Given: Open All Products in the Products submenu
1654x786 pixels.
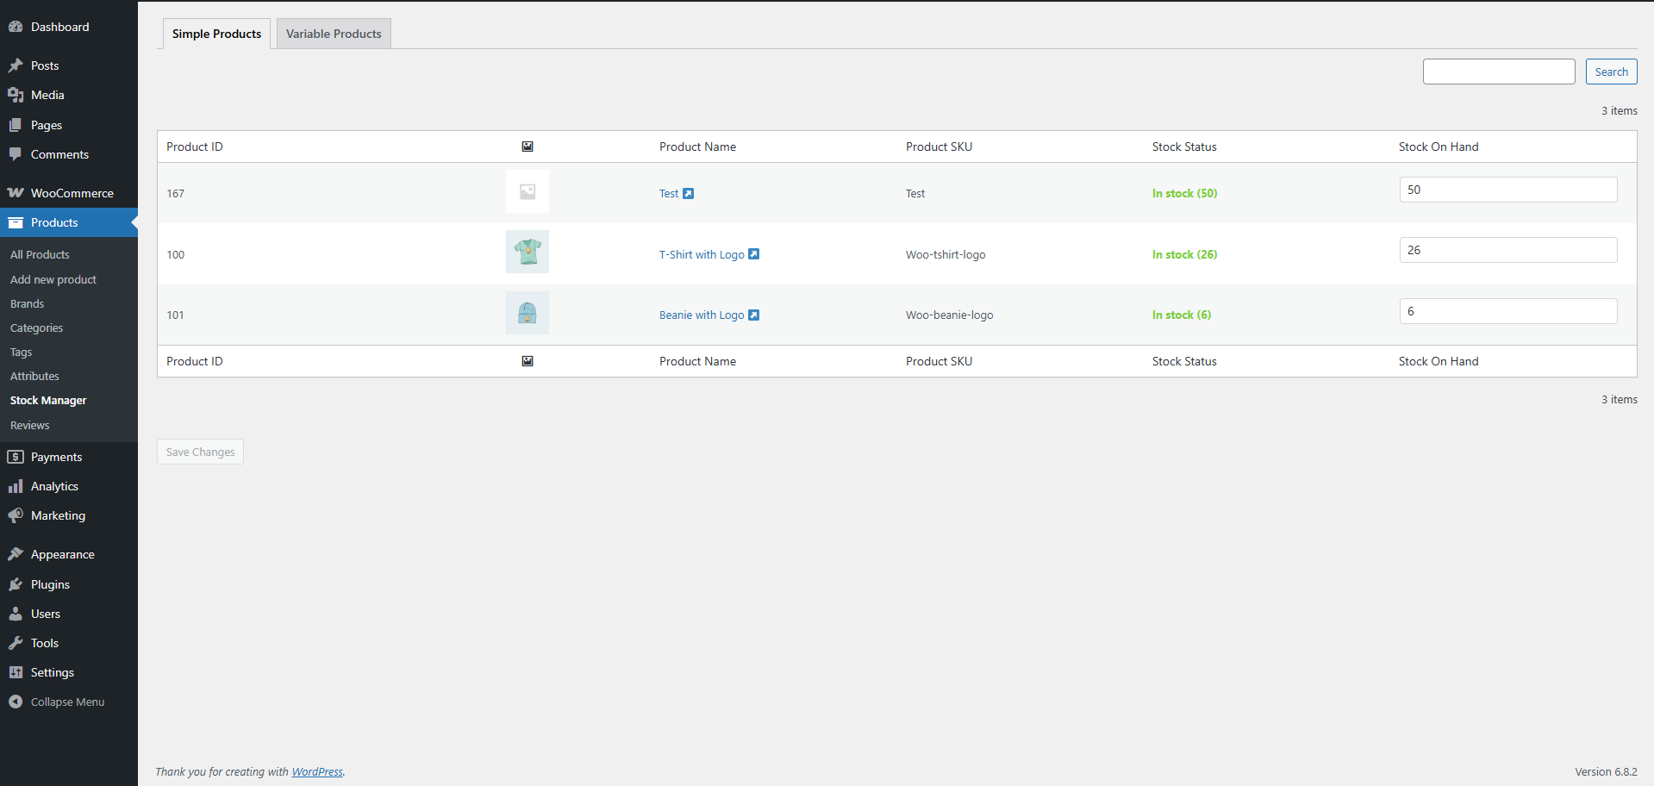Looking at the screenshot, I should pyautogui.click(x=40, y=255).
